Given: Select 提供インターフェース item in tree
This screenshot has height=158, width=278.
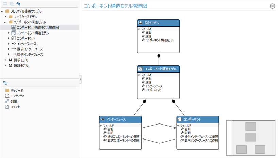Looking at the screenshot, I should 30,54.
